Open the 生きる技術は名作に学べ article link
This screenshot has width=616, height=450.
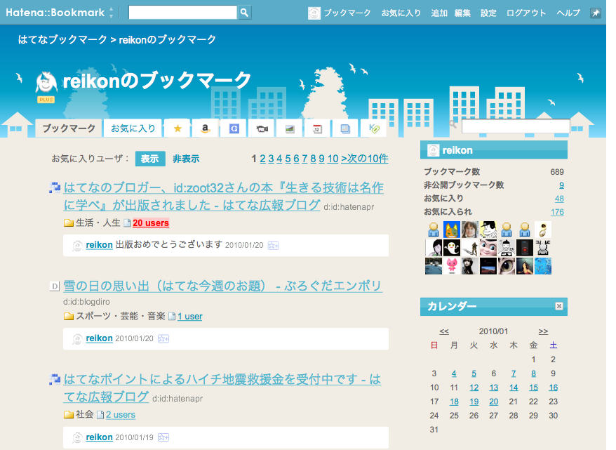coord(224,196)
